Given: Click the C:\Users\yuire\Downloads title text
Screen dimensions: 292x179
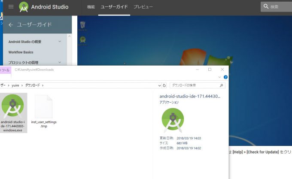Looking at the screenshot, I should (x=34, y=70).
